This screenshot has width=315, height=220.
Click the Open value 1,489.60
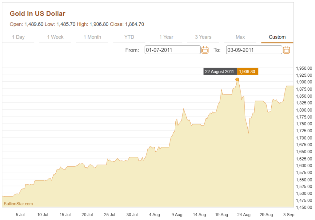34,24
